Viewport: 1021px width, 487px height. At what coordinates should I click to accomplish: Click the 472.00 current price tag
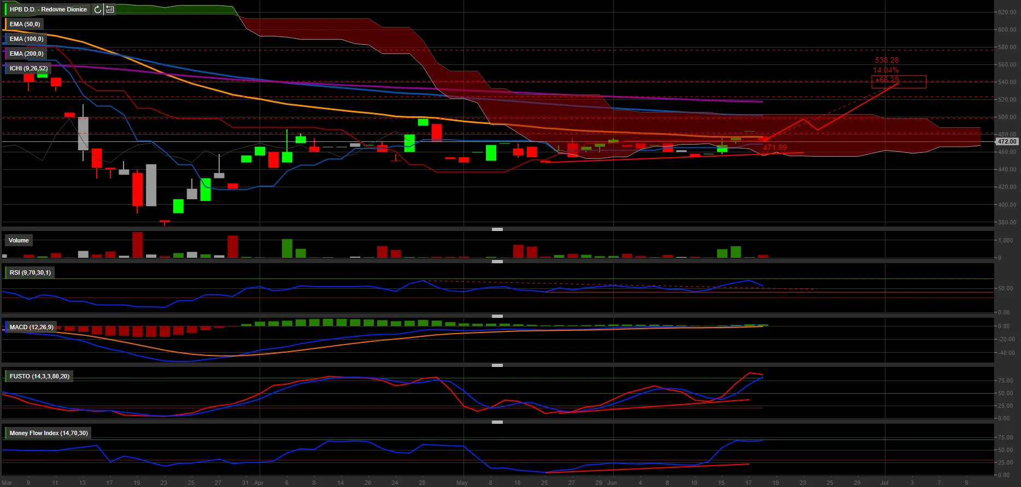(1006, 141)
